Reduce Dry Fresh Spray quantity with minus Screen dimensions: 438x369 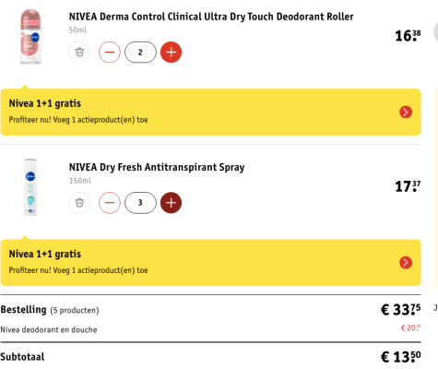(x=110, y=203)
